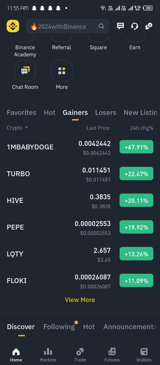This screenshot has height=365, width=160.
Task: Open the PEPE coin row
Action: coord(80,227)
